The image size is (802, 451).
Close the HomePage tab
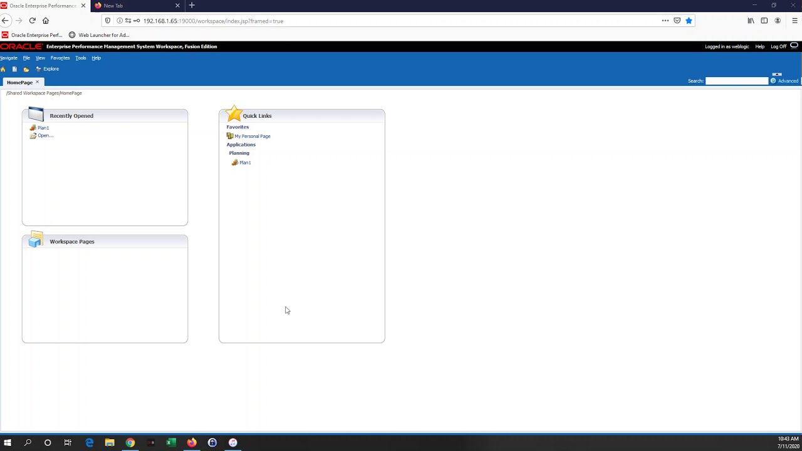(37, 82)
